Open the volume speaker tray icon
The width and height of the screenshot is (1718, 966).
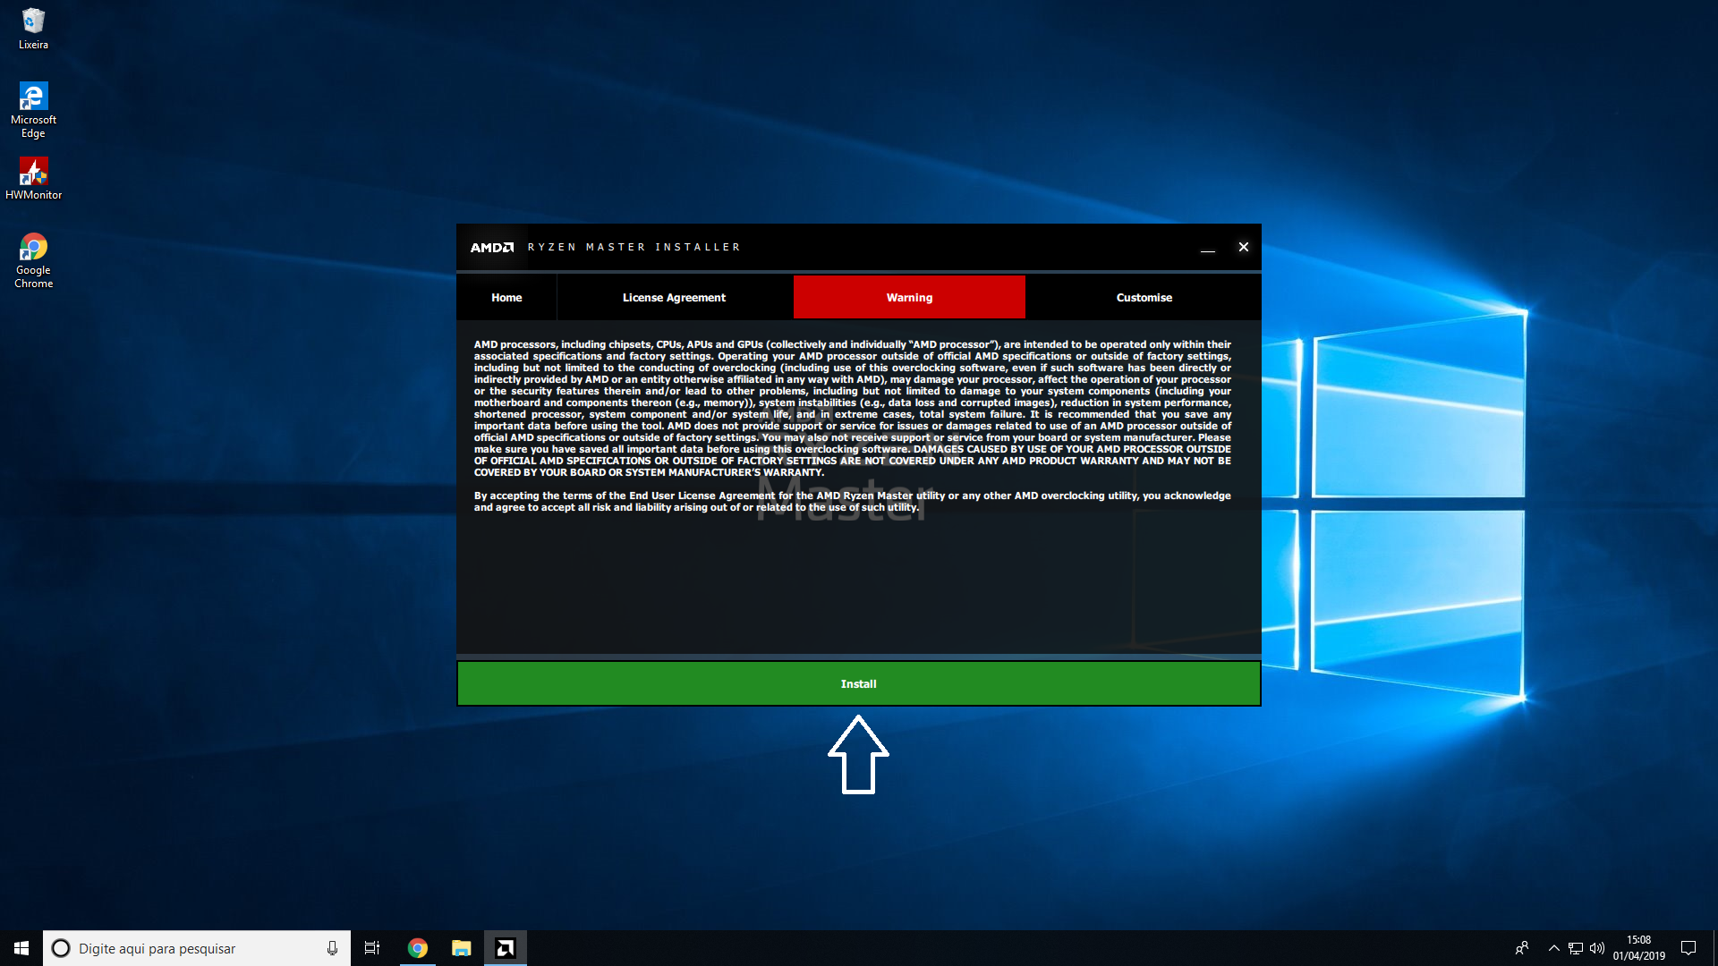[1597, 948]
